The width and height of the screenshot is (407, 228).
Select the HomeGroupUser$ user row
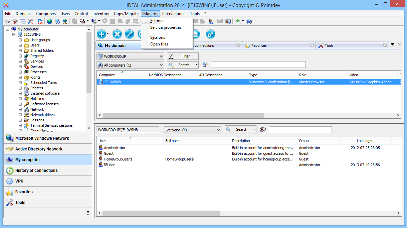(x=248, y=159)
